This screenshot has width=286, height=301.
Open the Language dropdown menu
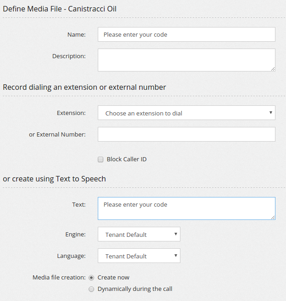(x=139, y=256)
